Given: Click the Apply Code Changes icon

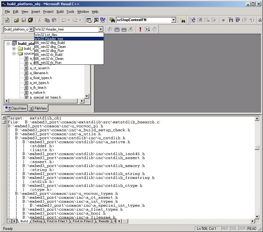Looking at the screenshot, I should click(214, 20).
